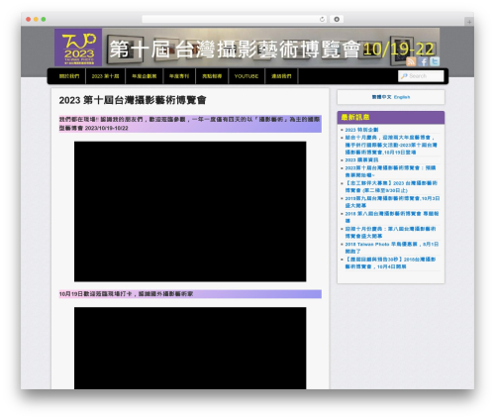This screenshot has height=419, width=495.
Task: Click the TP 2023 purple logo
Action: [78, 48]
